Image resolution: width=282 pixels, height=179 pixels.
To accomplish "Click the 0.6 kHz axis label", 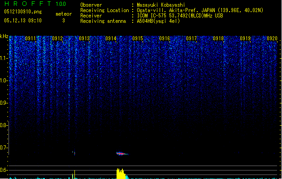I will point(4,170).
